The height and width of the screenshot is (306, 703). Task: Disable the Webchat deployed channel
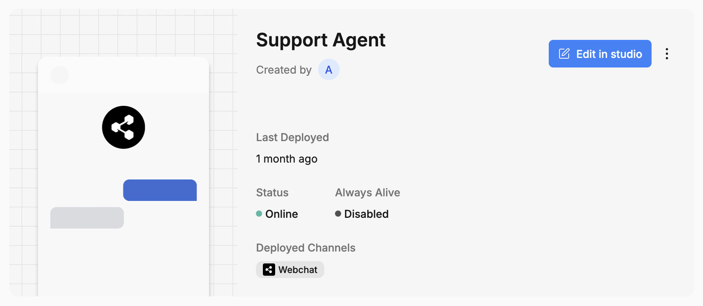pos(290,270)
